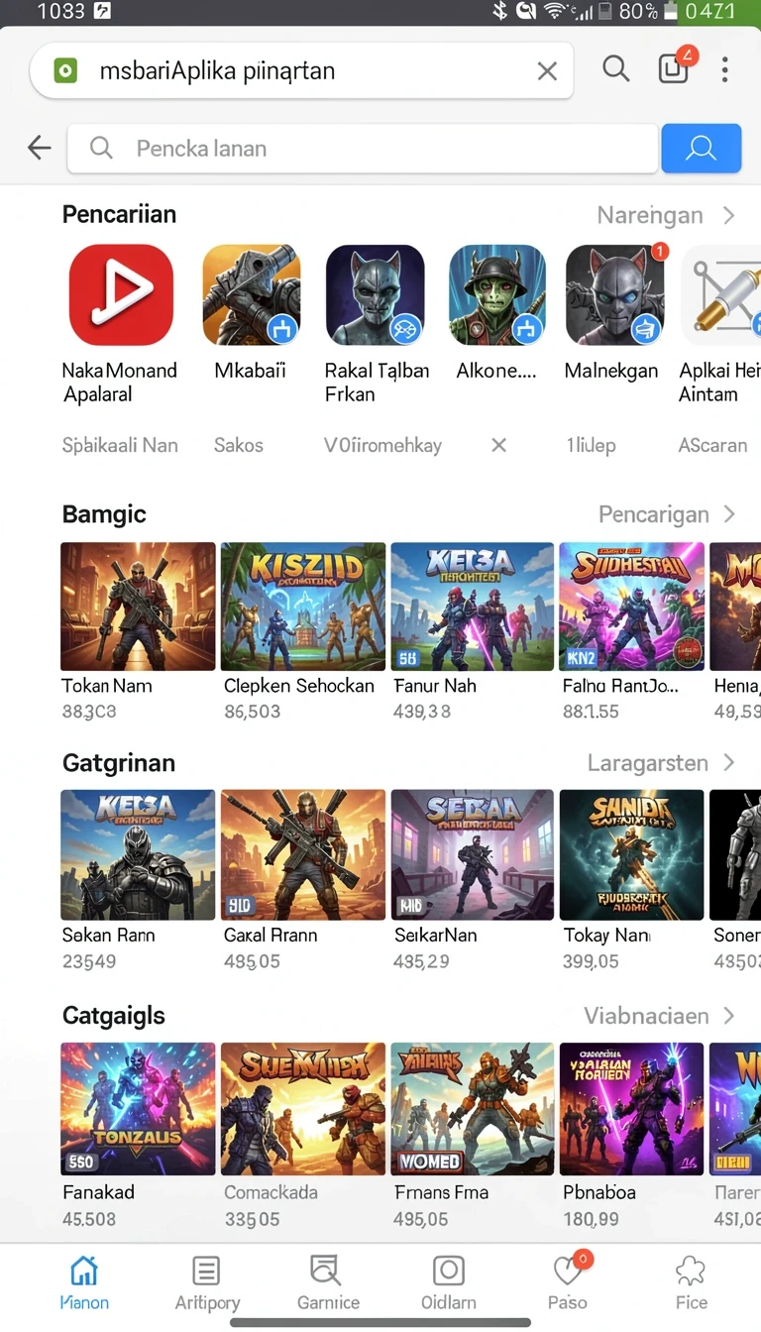The image size is (761, 1332).
Task: Switch to the Oidlarn tab
Action: (449, 1282)
